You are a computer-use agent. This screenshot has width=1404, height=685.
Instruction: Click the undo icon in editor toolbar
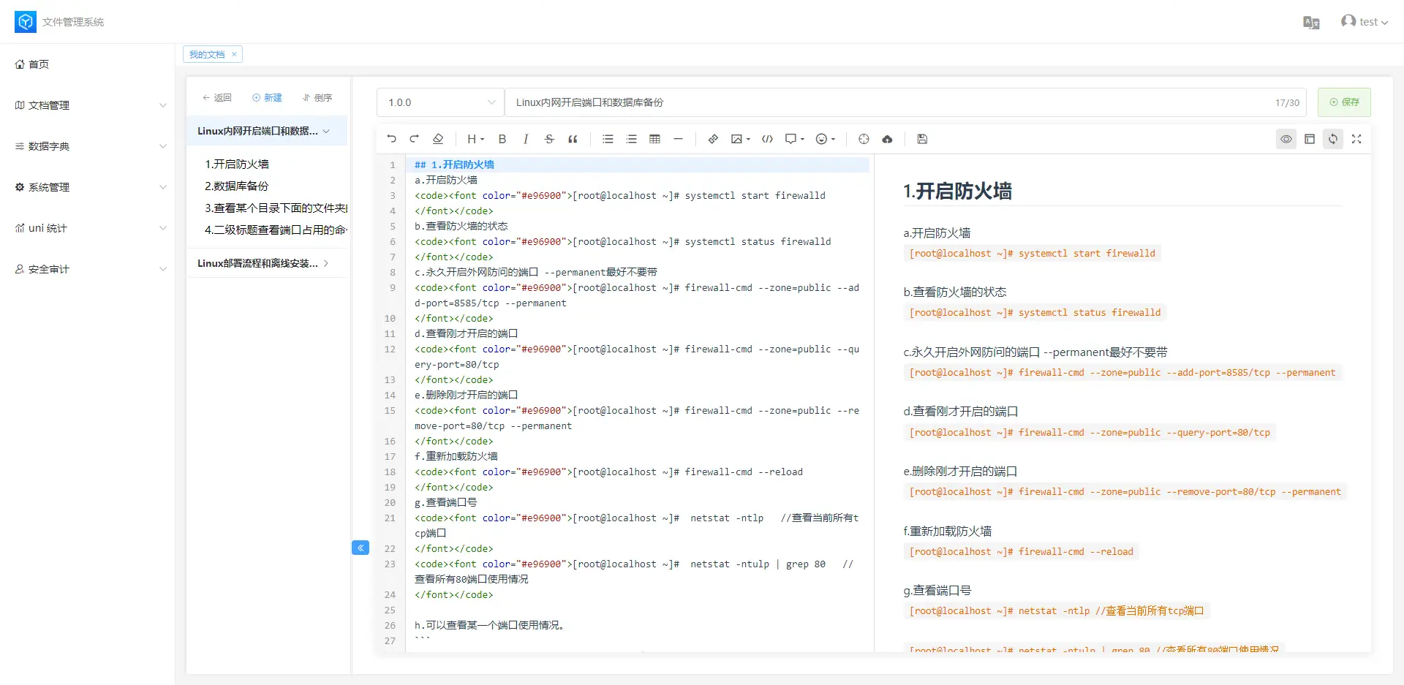click(391, 139)
